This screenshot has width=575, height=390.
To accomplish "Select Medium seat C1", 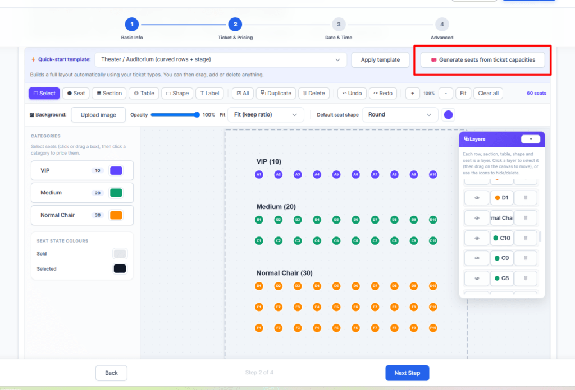I will pyautogui.click(x=259, y=241).
